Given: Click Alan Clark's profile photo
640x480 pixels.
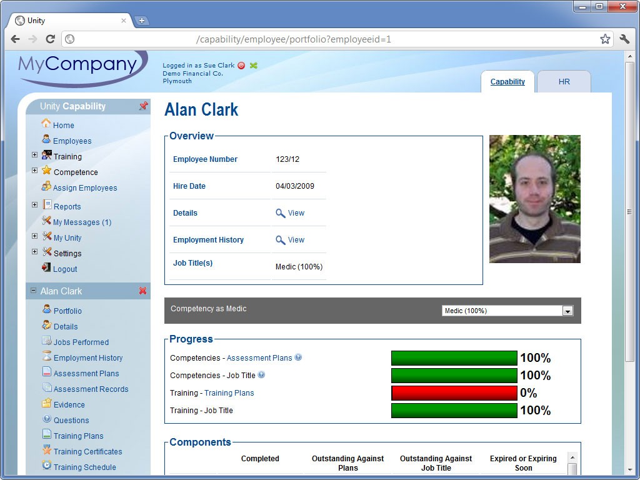Looking at the screenshot, I should [x=535, y=199].
